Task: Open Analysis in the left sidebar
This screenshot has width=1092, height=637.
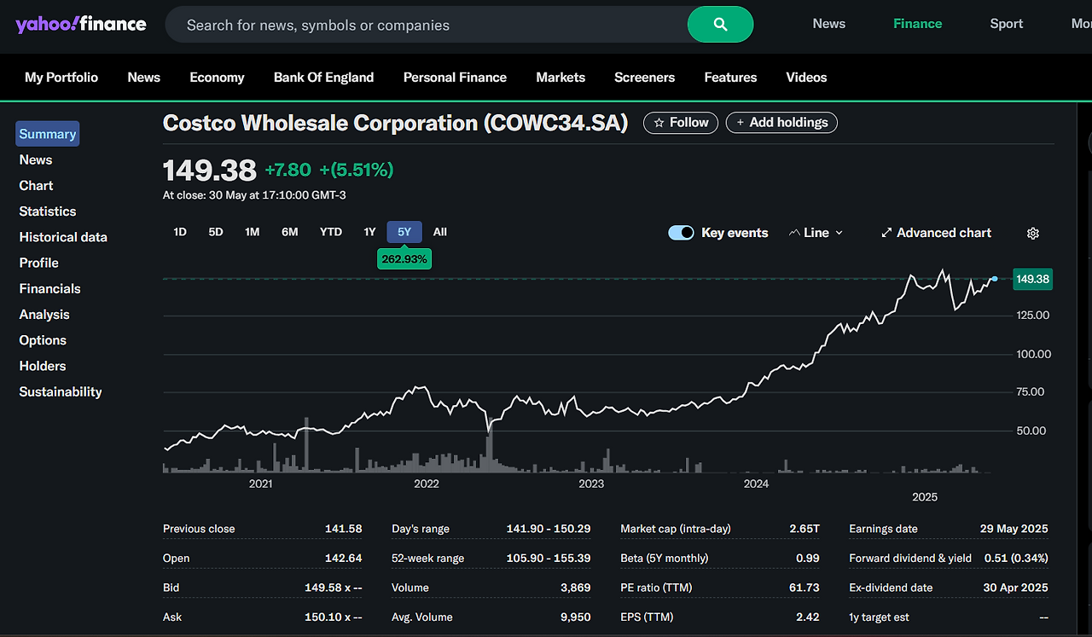Action: point(44,315)
